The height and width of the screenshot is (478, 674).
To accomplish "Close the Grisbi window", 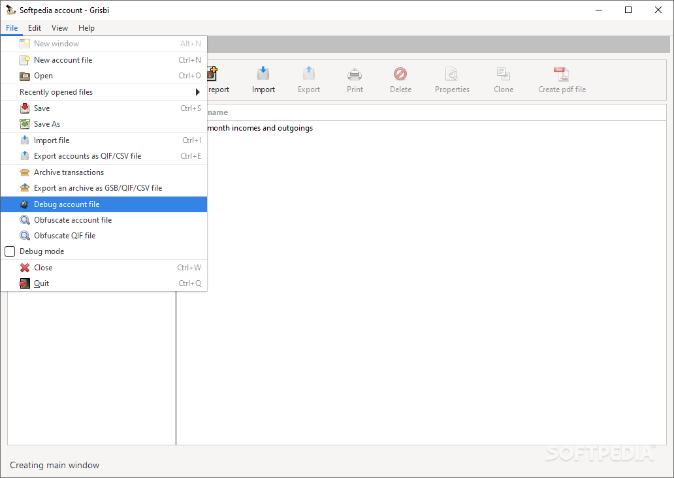I will [x=658, y=10].
